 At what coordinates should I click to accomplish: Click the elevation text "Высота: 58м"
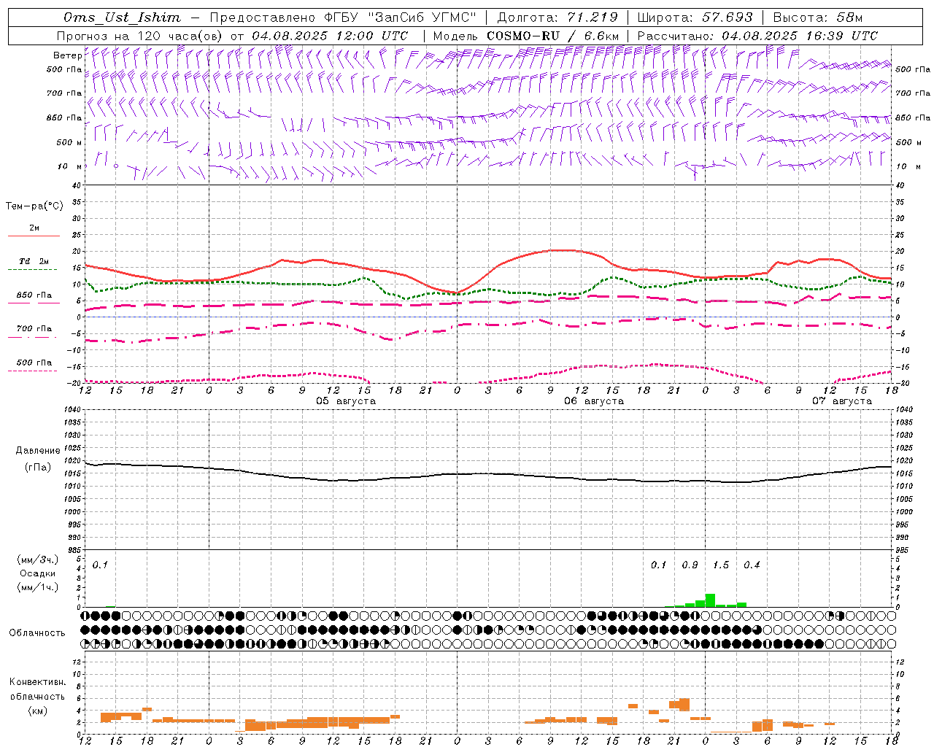tap(818, 18)
